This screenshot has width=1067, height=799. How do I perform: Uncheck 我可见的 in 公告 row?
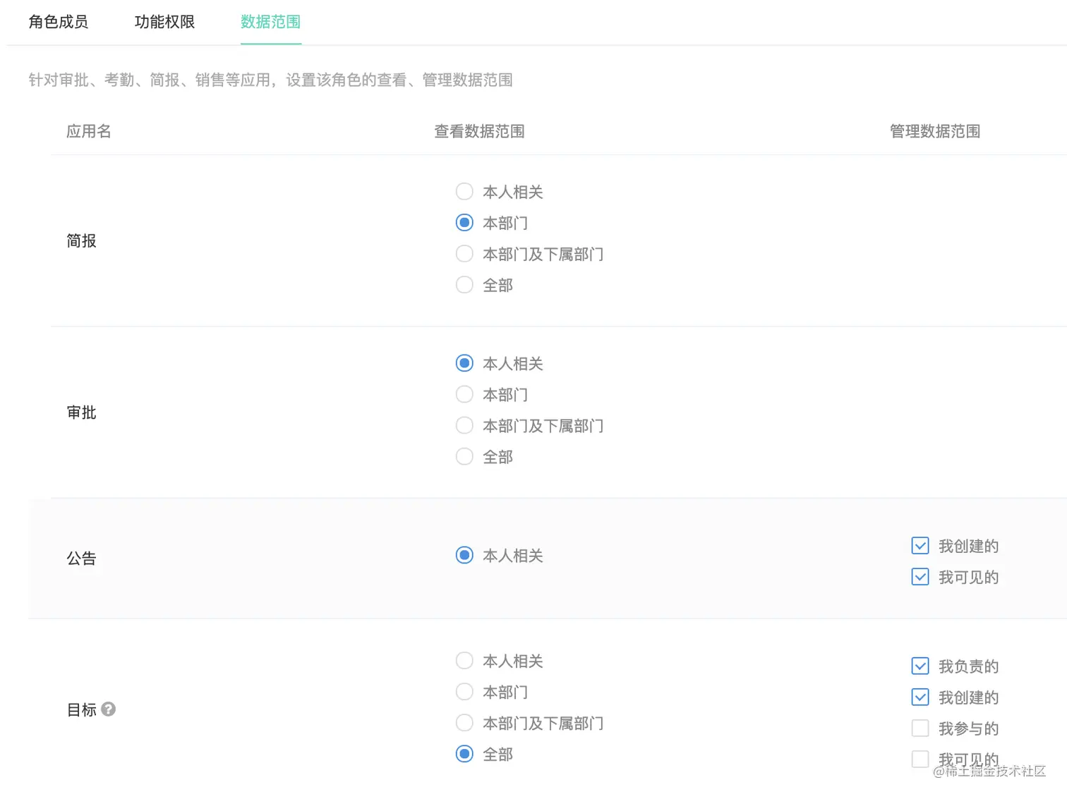(920, 577)
